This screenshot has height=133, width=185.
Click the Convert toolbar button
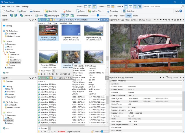(25, 16)
